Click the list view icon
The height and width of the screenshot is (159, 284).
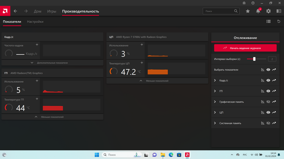pyautogui.click(x=268, y=22)
